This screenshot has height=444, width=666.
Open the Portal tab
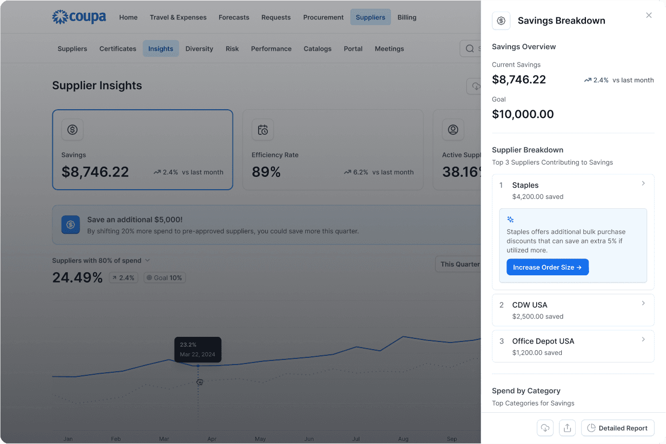pos(353,49)
